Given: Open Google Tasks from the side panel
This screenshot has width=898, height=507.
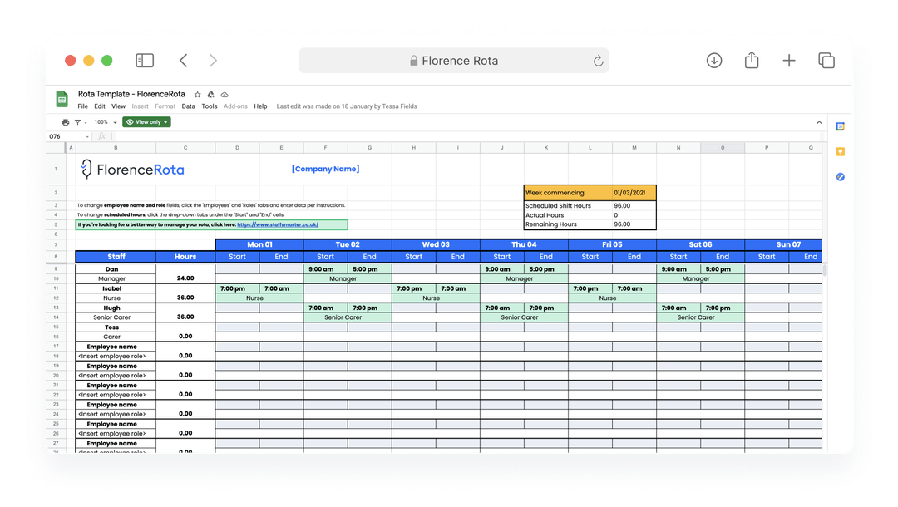Looking at the screenshot, I should pyautogui.click(x=841, y=176).
